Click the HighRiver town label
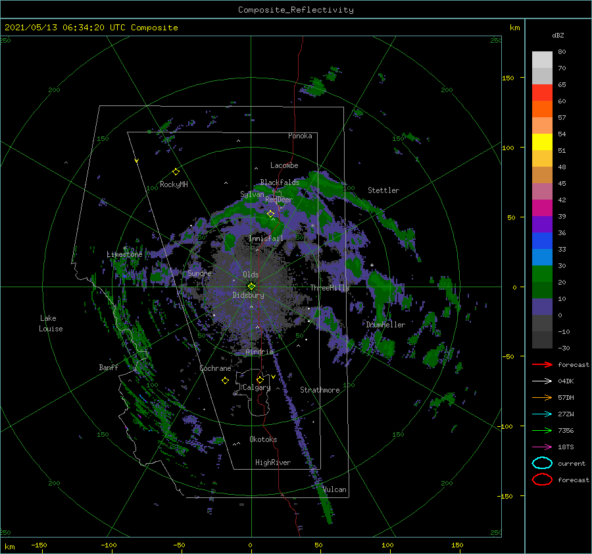This screenshot has width=592, height=554. [273, 462]
